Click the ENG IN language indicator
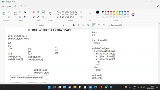This screenshot has height=90, width=160. [134, 87]
